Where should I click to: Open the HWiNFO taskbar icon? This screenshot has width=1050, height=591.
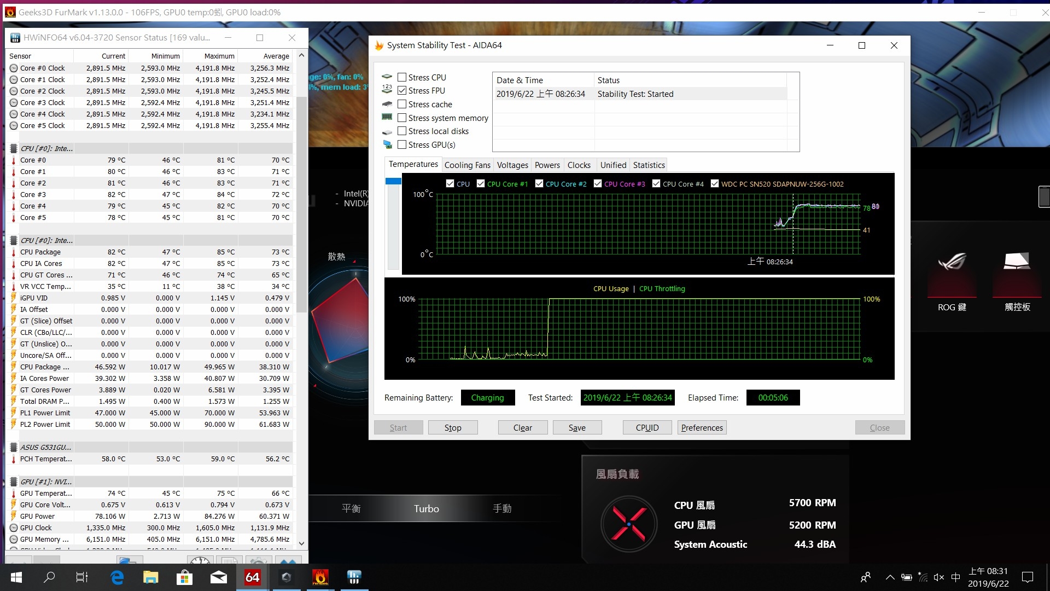(354, 577)
